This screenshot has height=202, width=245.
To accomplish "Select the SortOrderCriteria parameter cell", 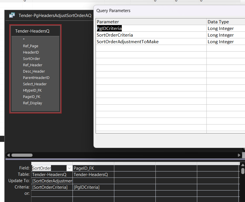I will [x=151, y=35].
